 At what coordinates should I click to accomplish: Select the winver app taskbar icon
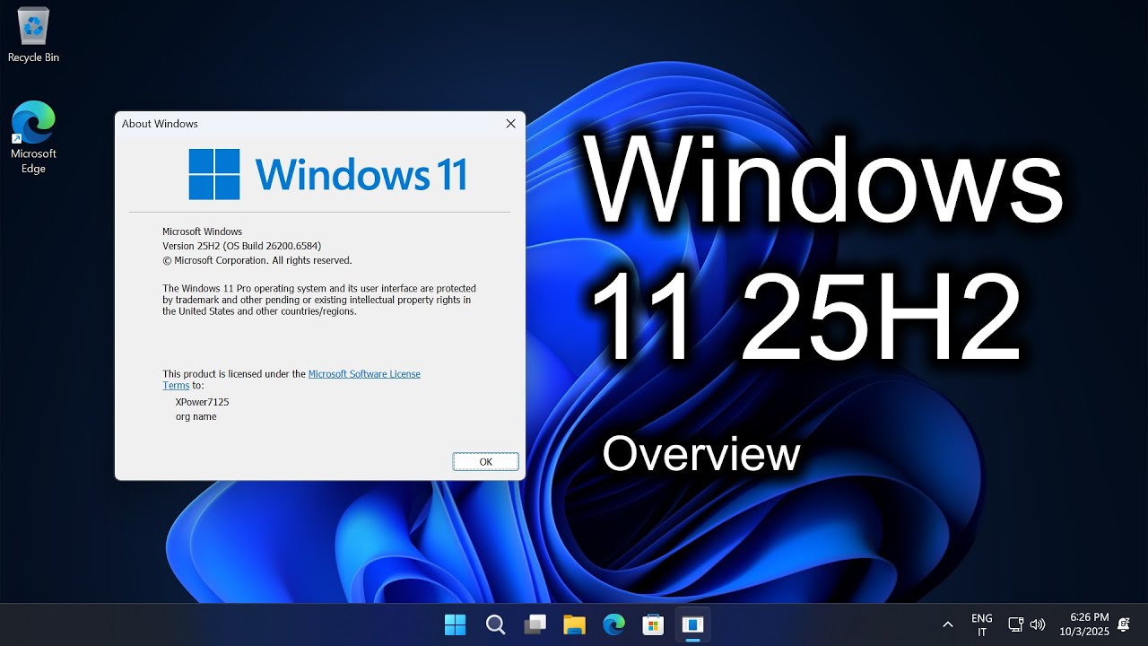(x=692, y=624)
